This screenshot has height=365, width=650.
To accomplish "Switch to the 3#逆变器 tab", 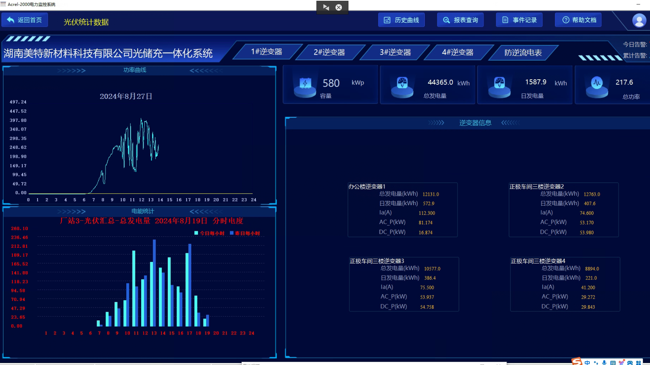I will click(395, 52).
